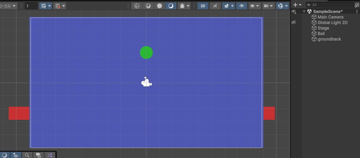Open the stacked layers overlay dropdown

255,6
